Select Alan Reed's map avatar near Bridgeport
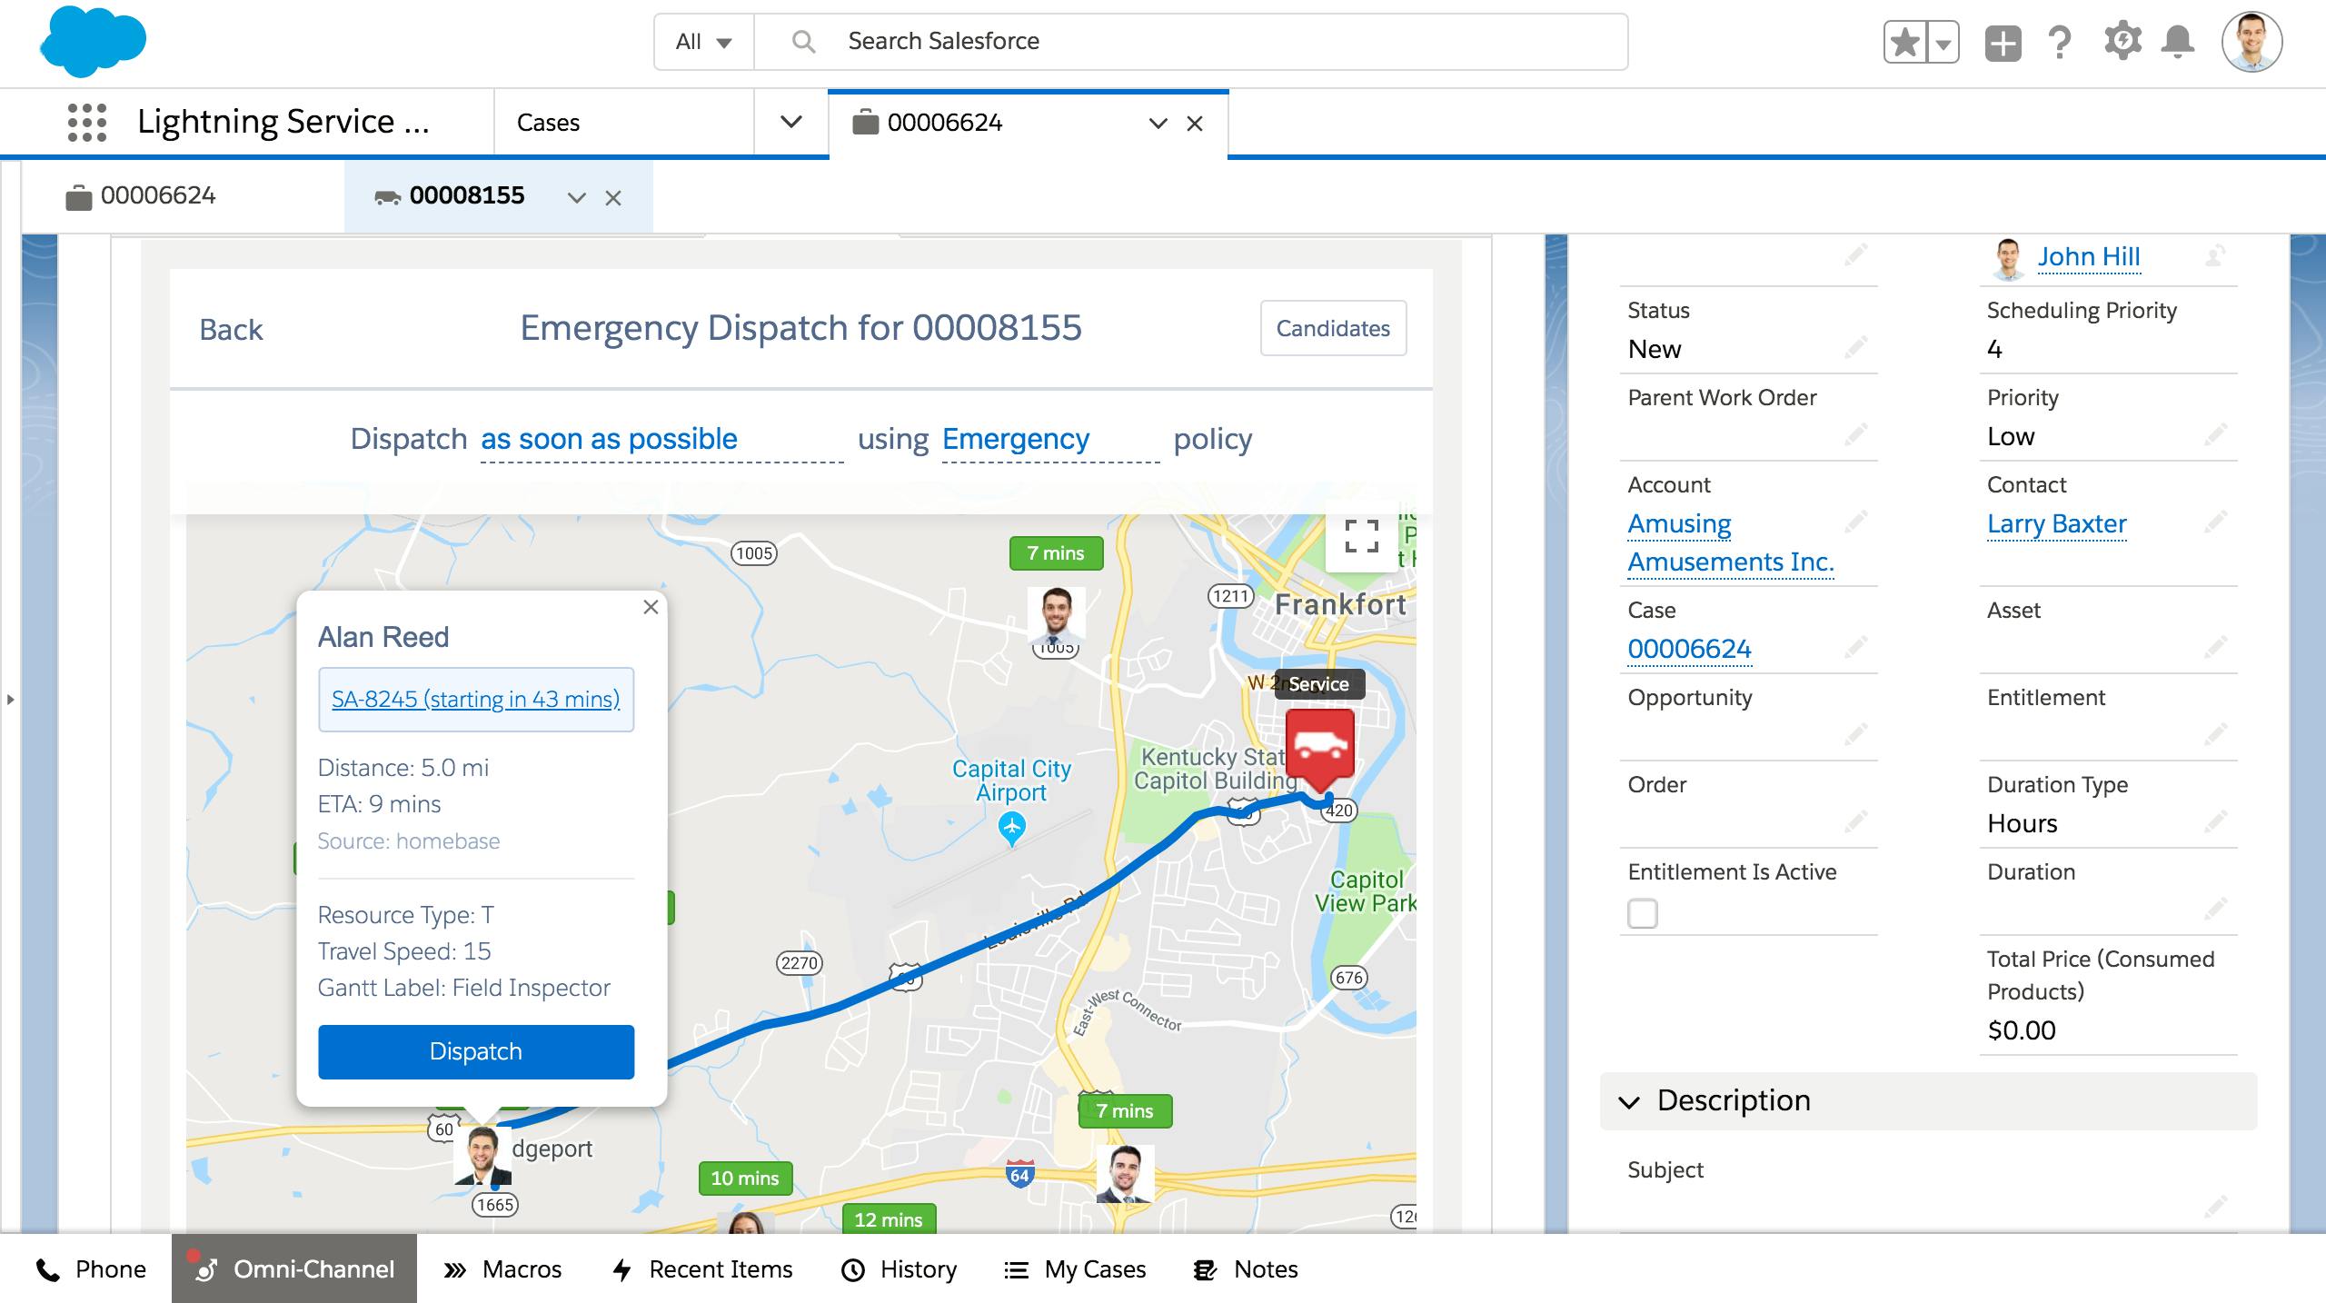Image resolution: width=2326 pixels, height=1303 pixels. pyautogui.click(x=482, y=1156)
